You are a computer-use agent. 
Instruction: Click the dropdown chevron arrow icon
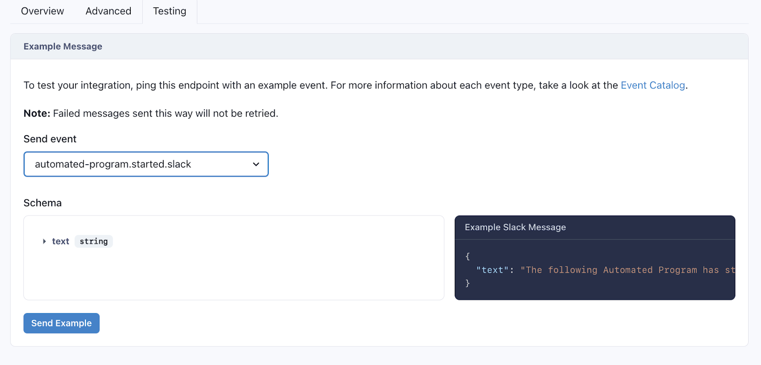click(x=256, y=164)
